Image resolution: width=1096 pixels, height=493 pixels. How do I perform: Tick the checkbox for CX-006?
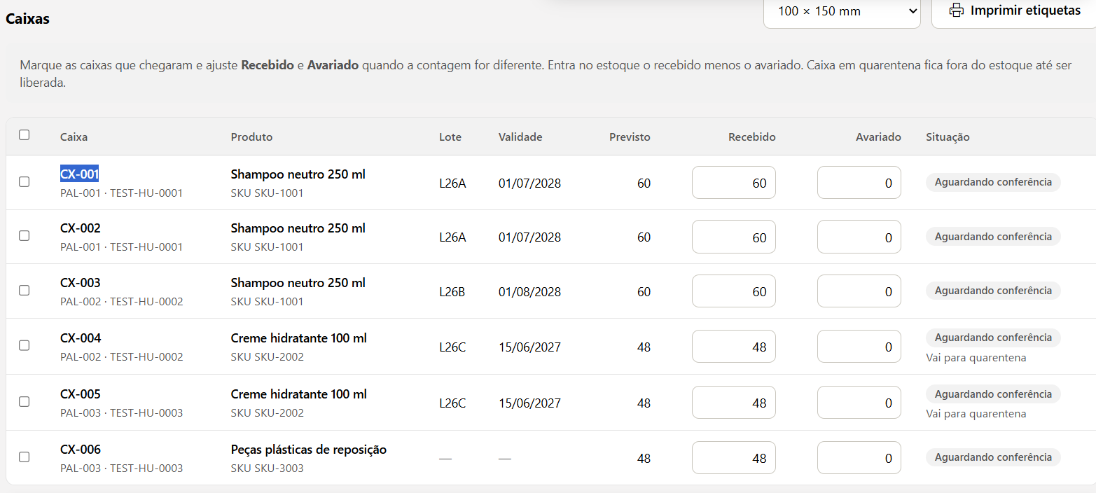click(25, 457)
